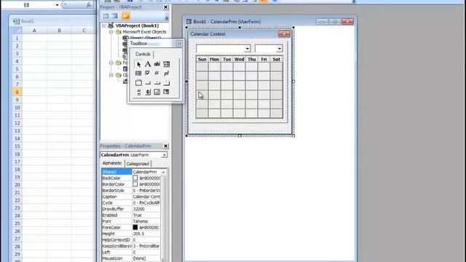Pick the OptionButton control in Toolbox

(x=157, y=74)
